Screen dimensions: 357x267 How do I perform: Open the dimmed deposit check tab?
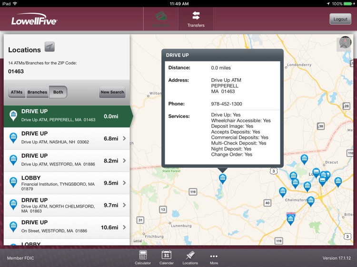tap(161, 19)
